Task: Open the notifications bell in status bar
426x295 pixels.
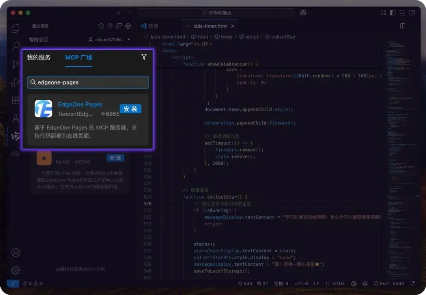Action: (x=413, y=283)
